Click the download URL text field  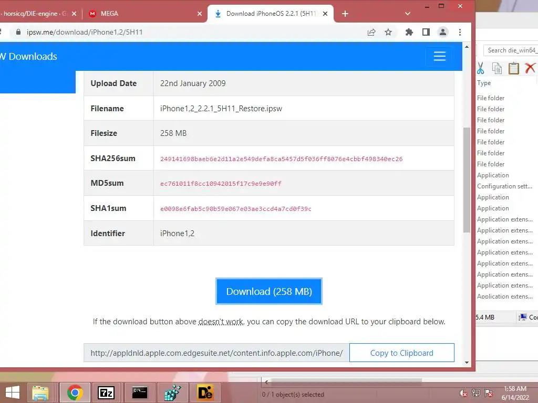pyautogui.click(x=216, y=353)
